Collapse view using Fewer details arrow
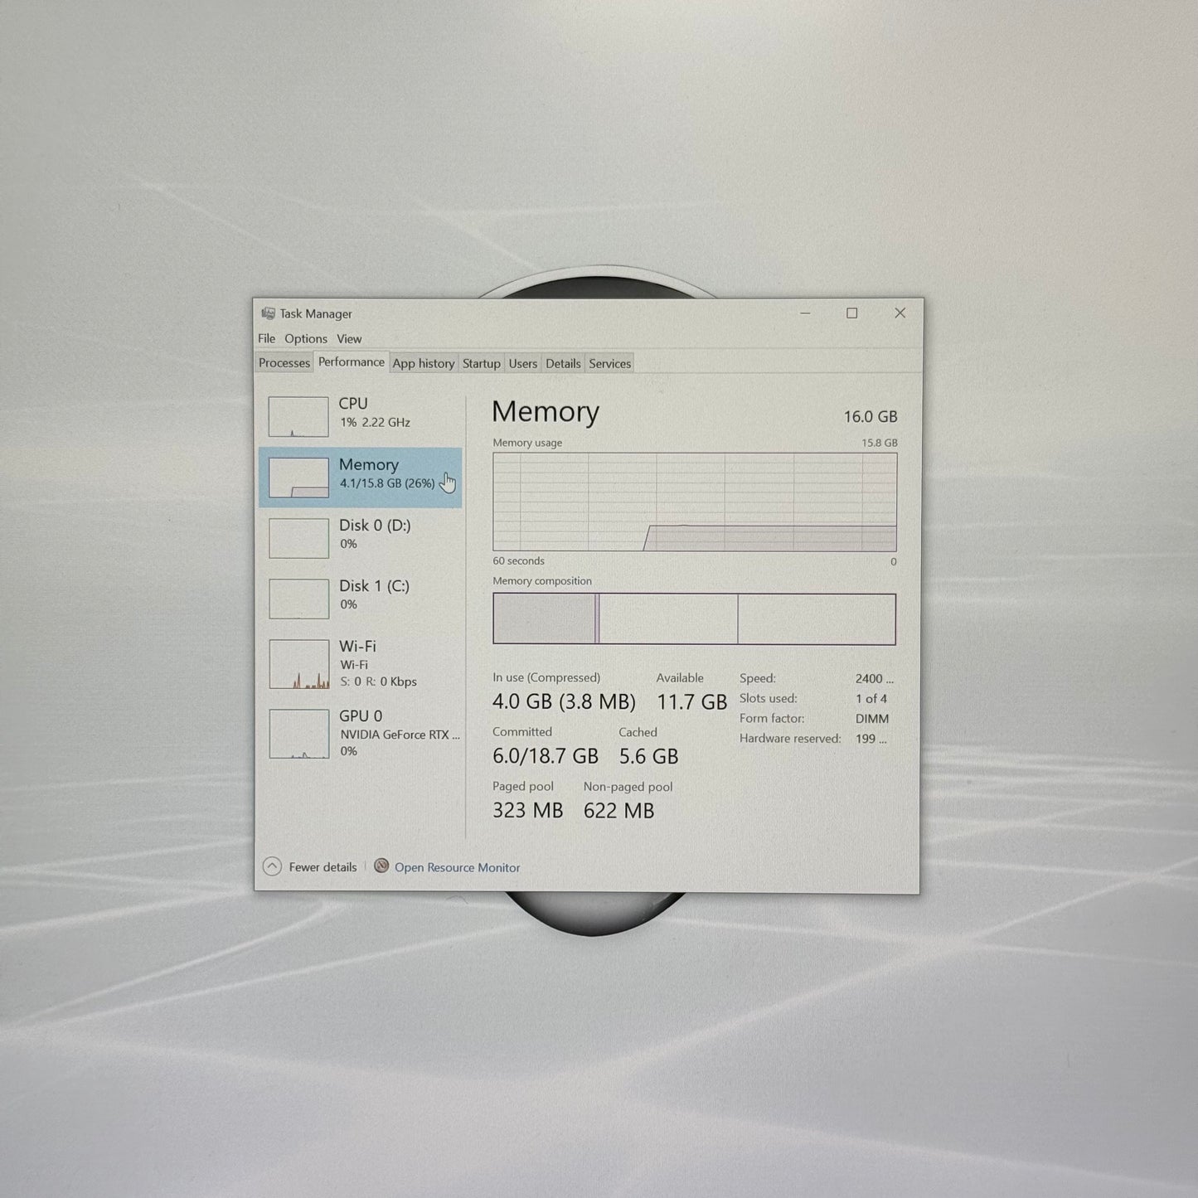The image size is (1198, 1198). coord(272,866)
